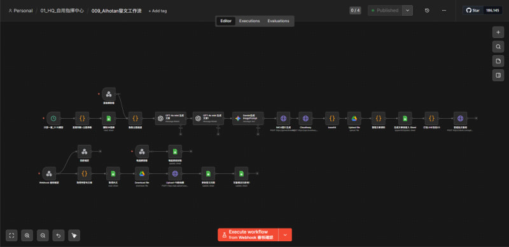The image size is (509, 247).
Task: Go to Personal in breadcrumb
Action: click(20, 11)
